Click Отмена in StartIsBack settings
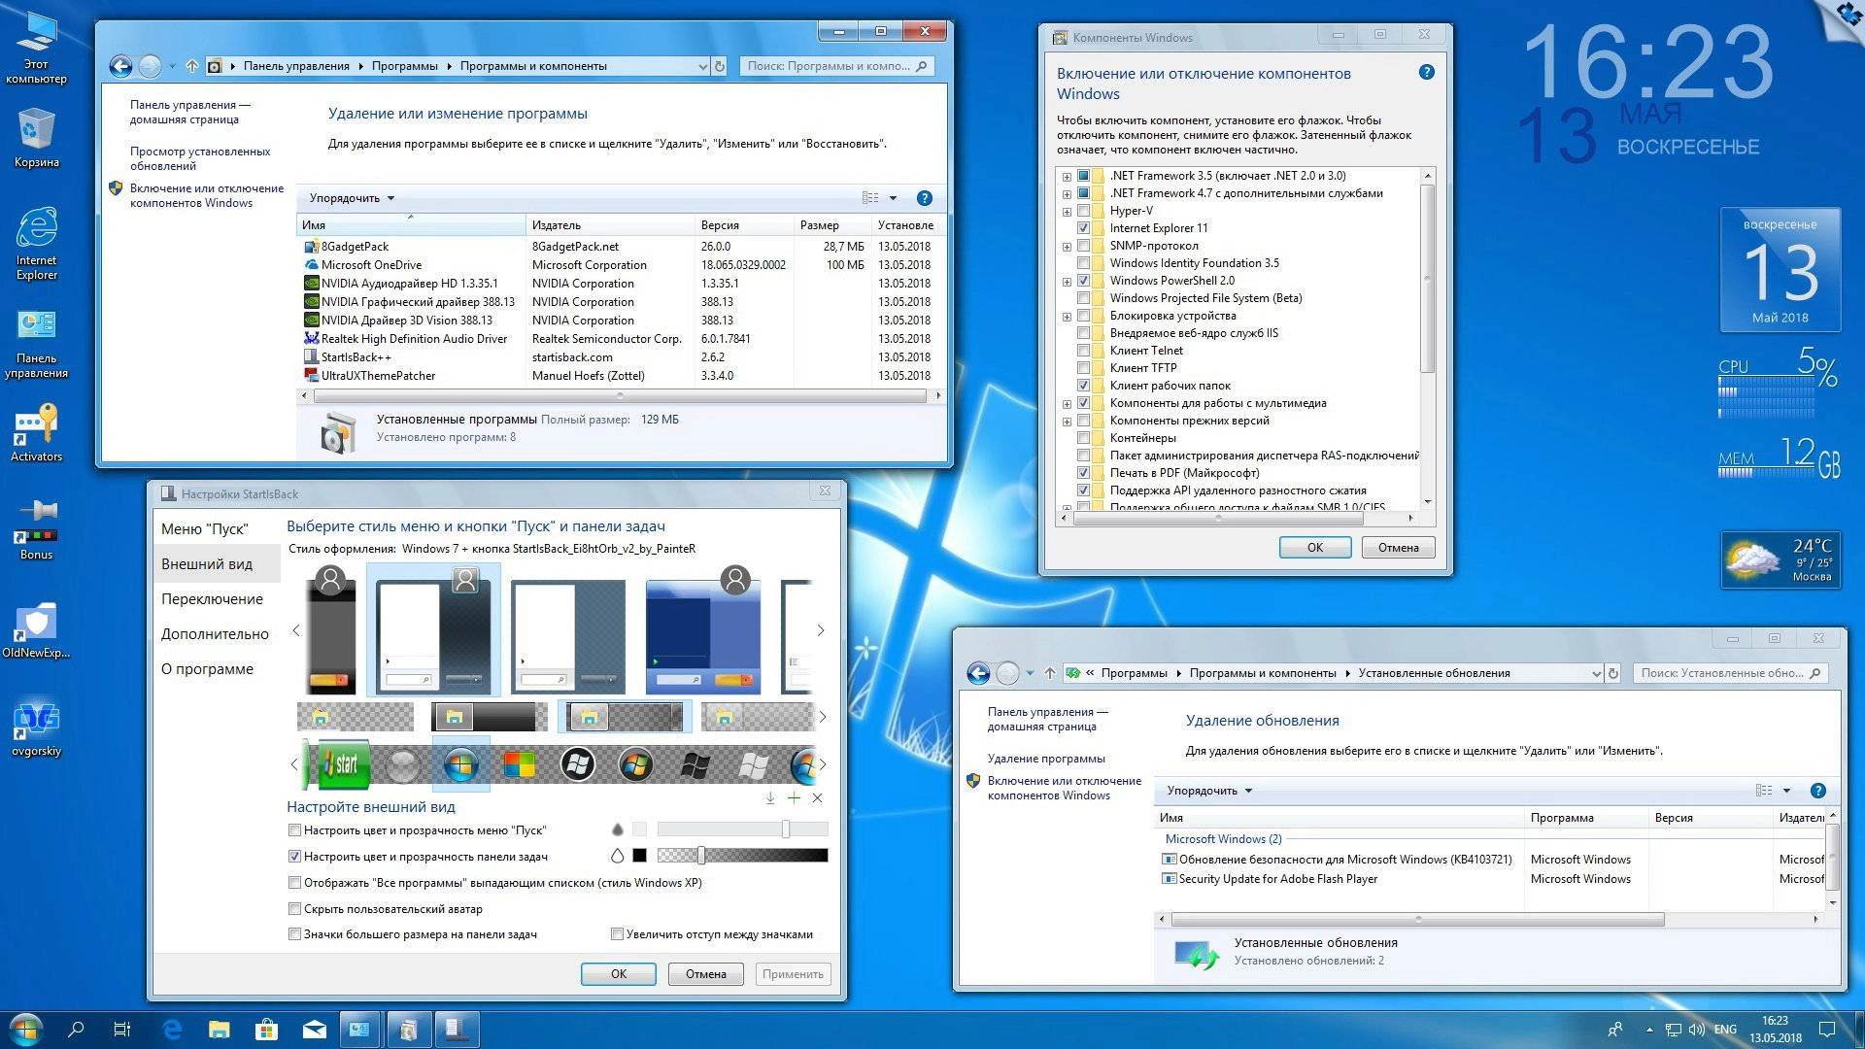The width and height of the screenshot is (1865, 1049). pyautogui.click(x=706, y=974)
